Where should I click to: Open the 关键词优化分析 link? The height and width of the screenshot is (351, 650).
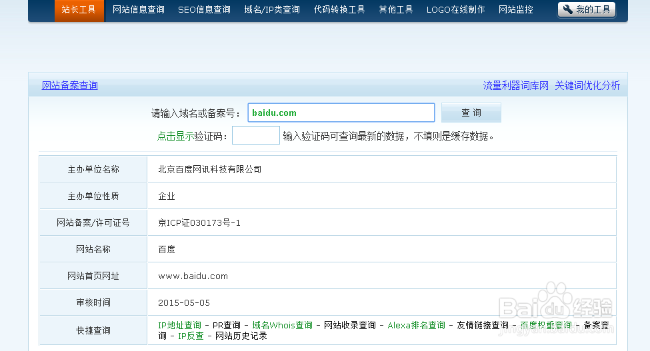[587, 86]
